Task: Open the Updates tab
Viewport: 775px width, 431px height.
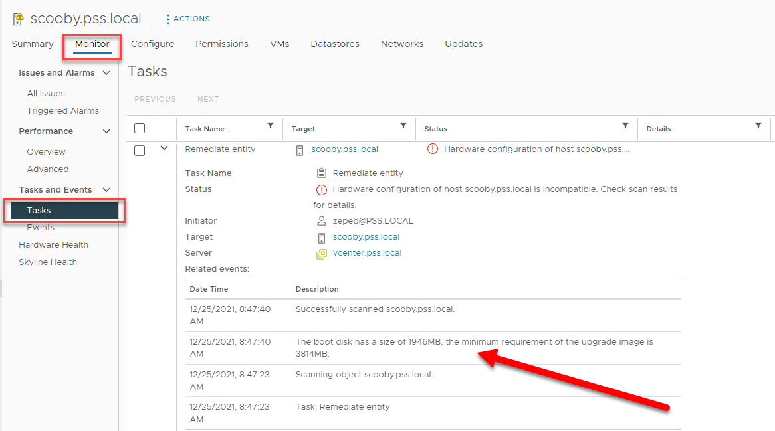Action: coord(463,44)
